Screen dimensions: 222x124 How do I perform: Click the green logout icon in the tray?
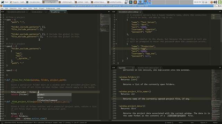coord(220,2)
